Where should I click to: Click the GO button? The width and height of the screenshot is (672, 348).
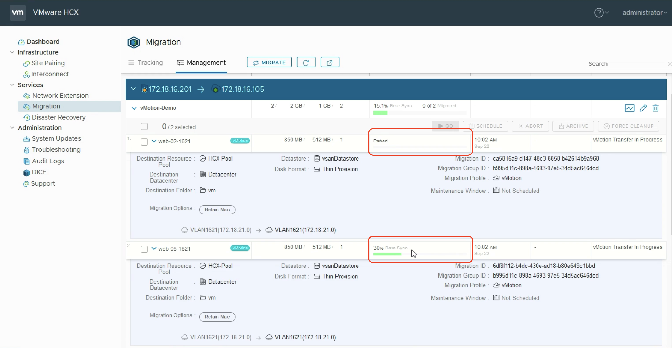tap(446, 126)
